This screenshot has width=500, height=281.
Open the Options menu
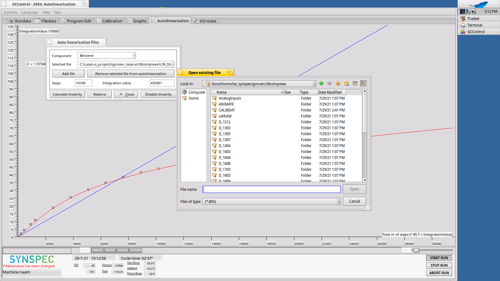(x=10, y=12)
